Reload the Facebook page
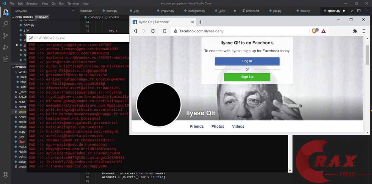 coord(153,31)
